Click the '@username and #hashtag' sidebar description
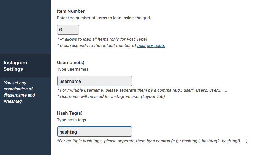This screenshot has width=254, height=155. [x=19, y=92]
